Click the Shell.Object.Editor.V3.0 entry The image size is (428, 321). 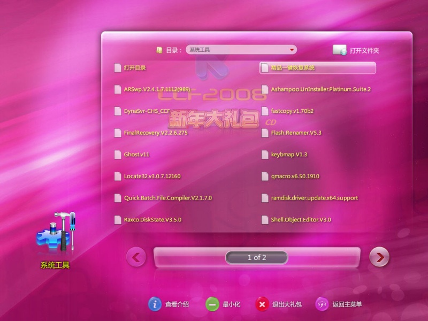301,219
